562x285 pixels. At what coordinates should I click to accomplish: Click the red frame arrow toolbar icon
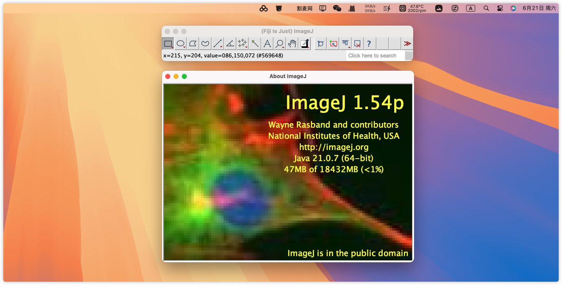tap(333, 43)
